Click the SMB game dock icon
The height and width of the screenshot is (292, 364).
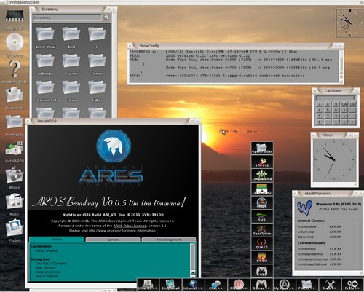pos(262,216)
